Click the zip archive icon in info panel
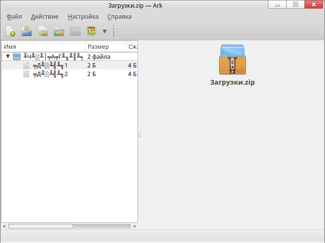 (x=232, y=59)
